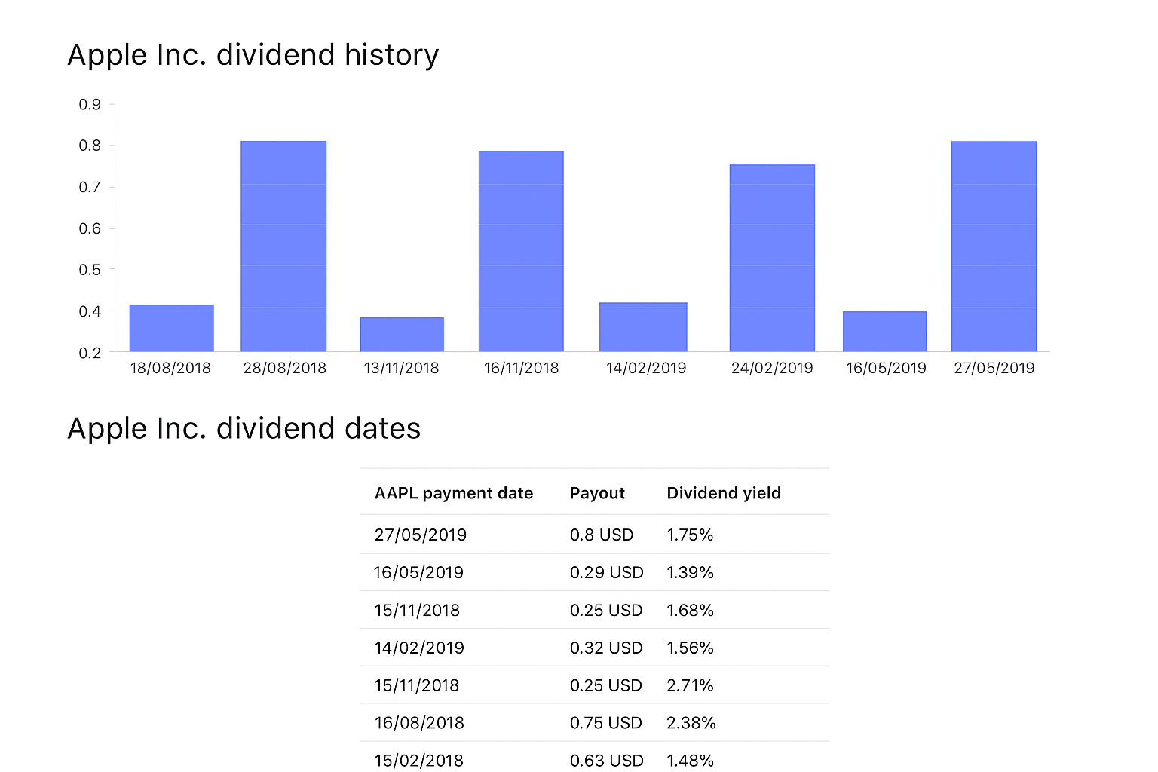Click the 1.75% dividend yield cell

[690, 535]
